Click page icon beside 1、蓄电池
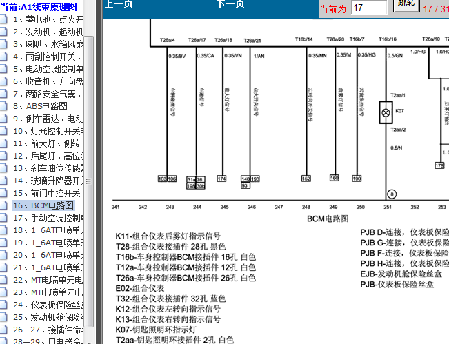449x344 pixels. (x=3, y=19)
